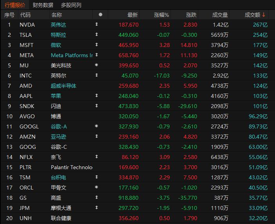
Task: Select the 甲骨文 name cell
Action: [x=58, y=188]
